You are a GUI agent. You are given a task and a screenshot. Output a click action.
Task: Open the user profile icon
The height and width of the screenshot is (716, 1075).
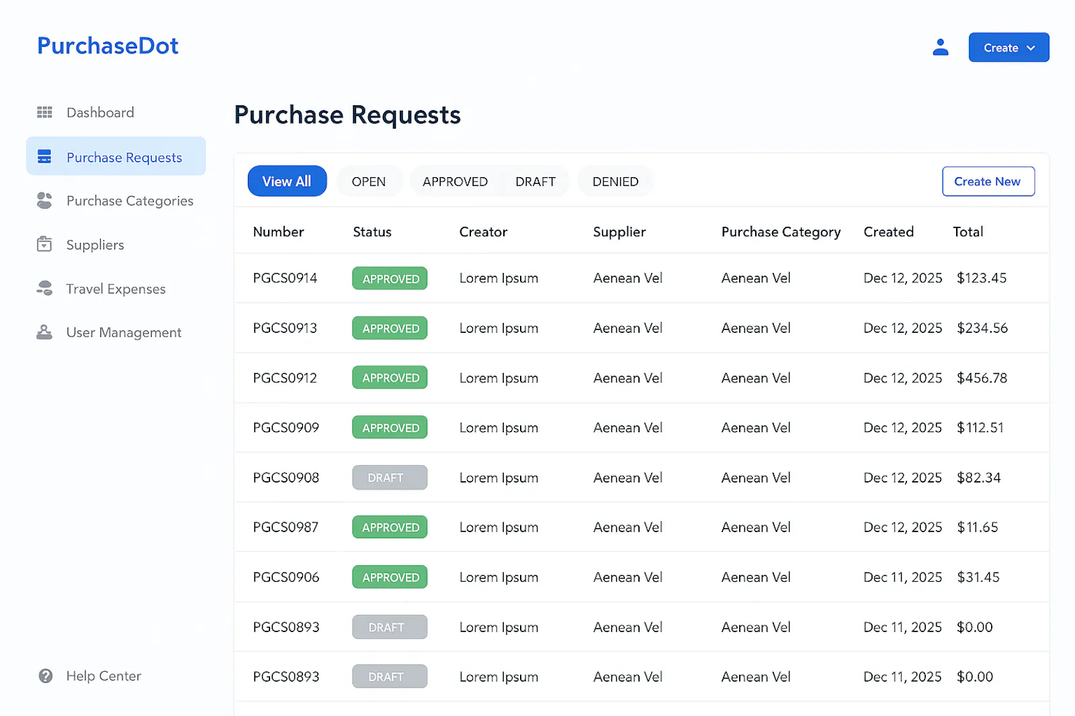click(941, 47)
